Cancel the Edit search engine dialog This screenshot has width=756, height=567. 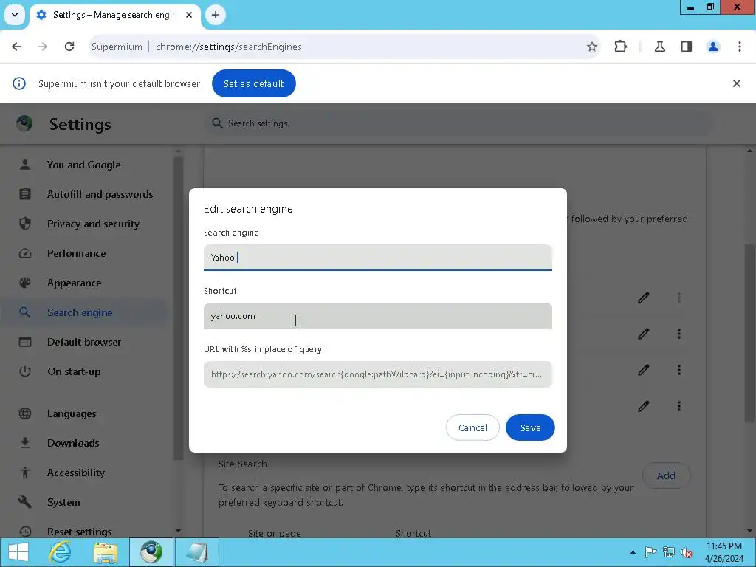pos(472,427)
